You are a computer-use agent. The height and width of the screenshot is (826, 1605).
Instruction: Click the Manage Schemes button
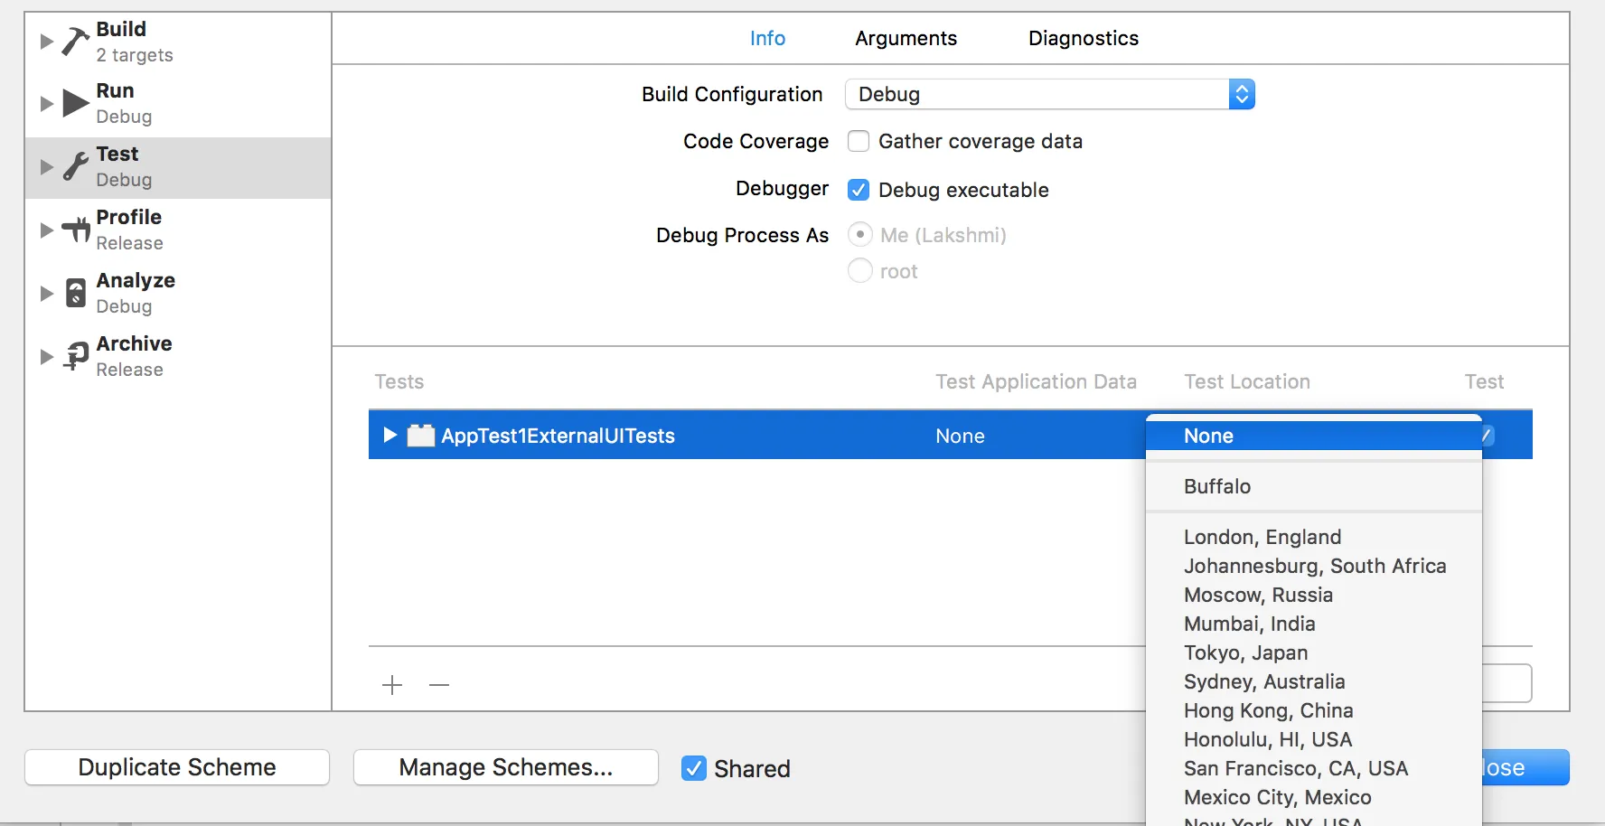(505, 767)
